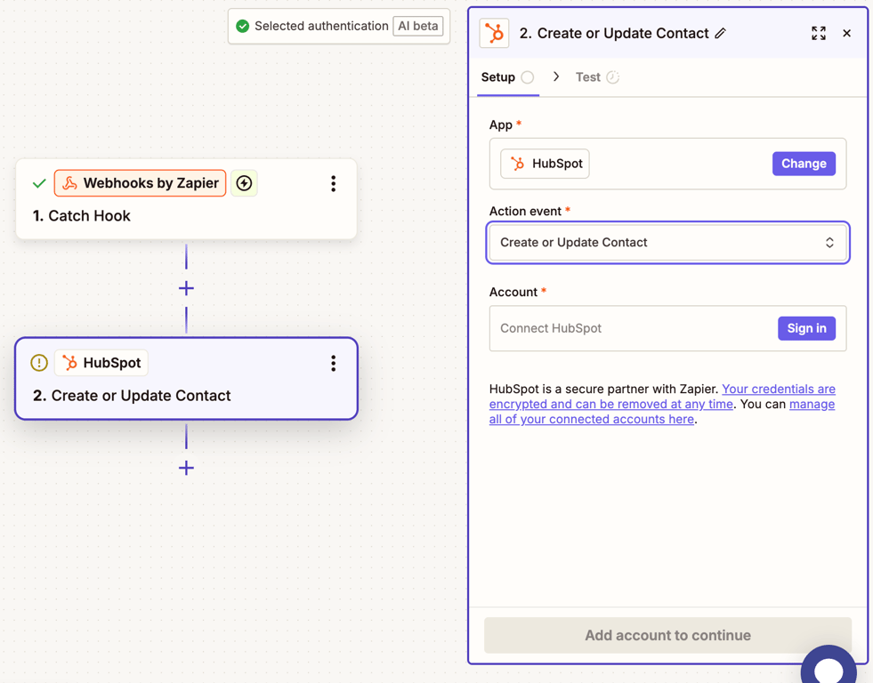Viewport: 873px width, 683px height.
Task: Sign in to connect HubSpot account
Action: (806, 328)
